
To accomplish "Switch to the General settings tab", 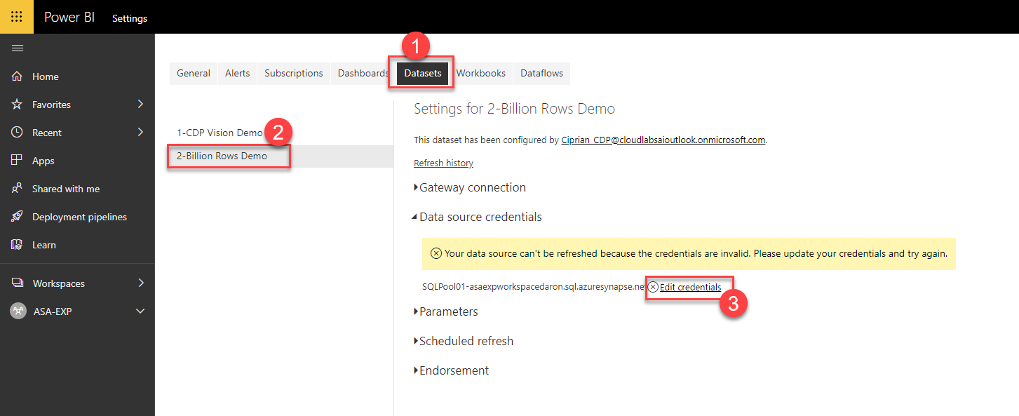I will (x=194, y=73).
